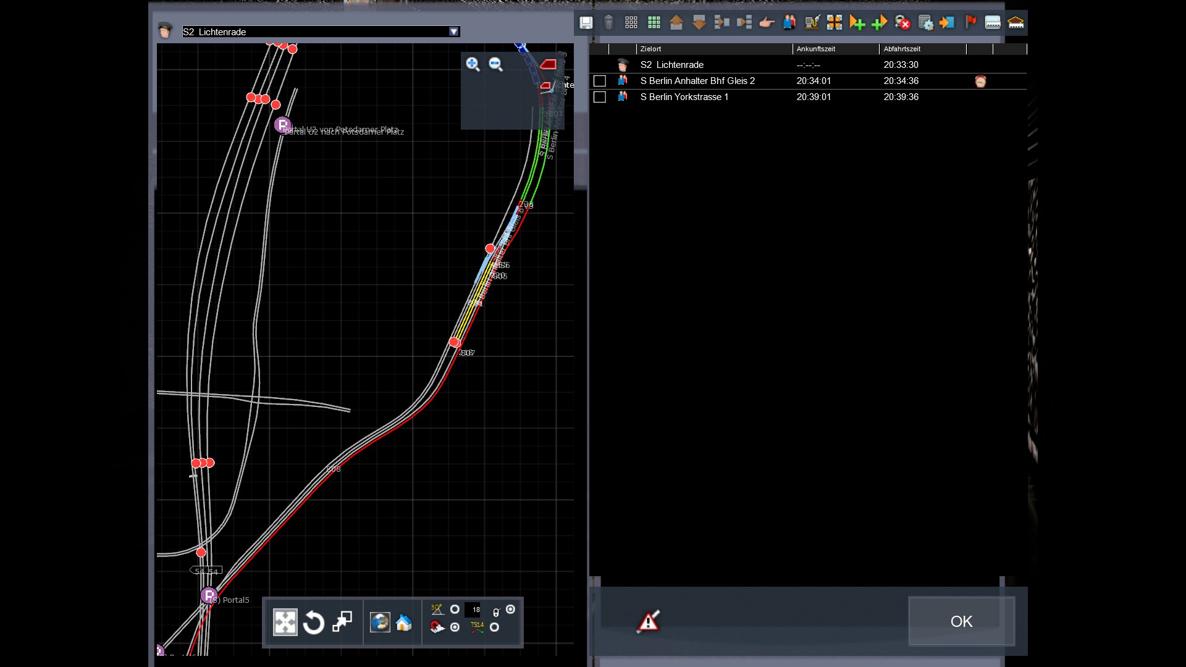The height and width of the screenshot is (667, 1186).
Task: Click the save floppy disk icon
Action: (586, 23)
